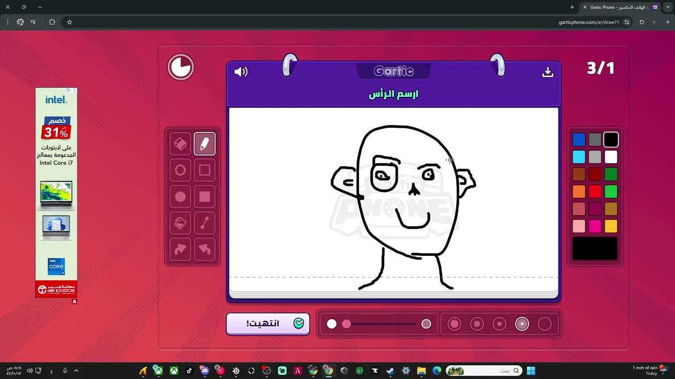
Task: Click the currently selected brush size
Action: (522, 324)
